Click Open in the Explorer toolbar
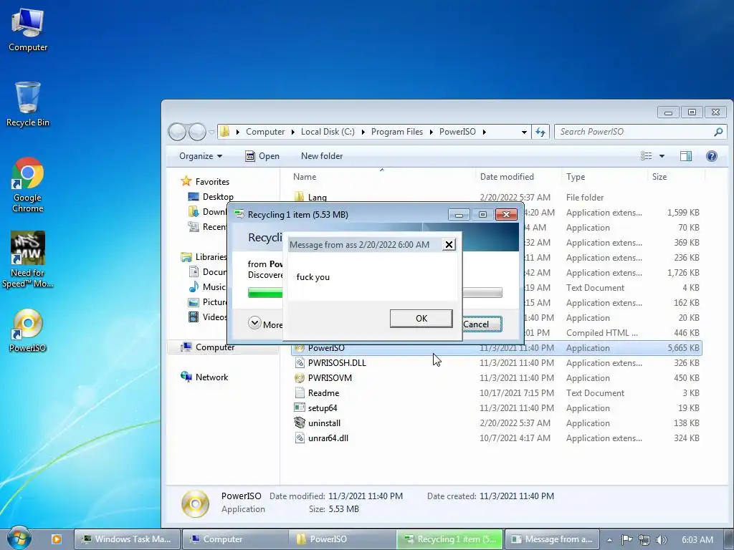734x550 pixels. (x=262, y=156)
